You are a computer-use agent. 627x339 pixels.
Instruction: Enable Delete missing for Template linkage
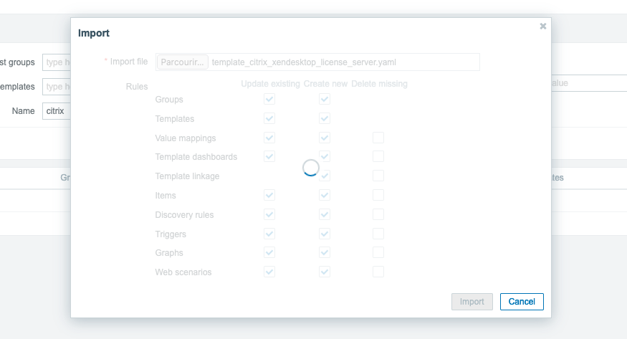(378, 176)
